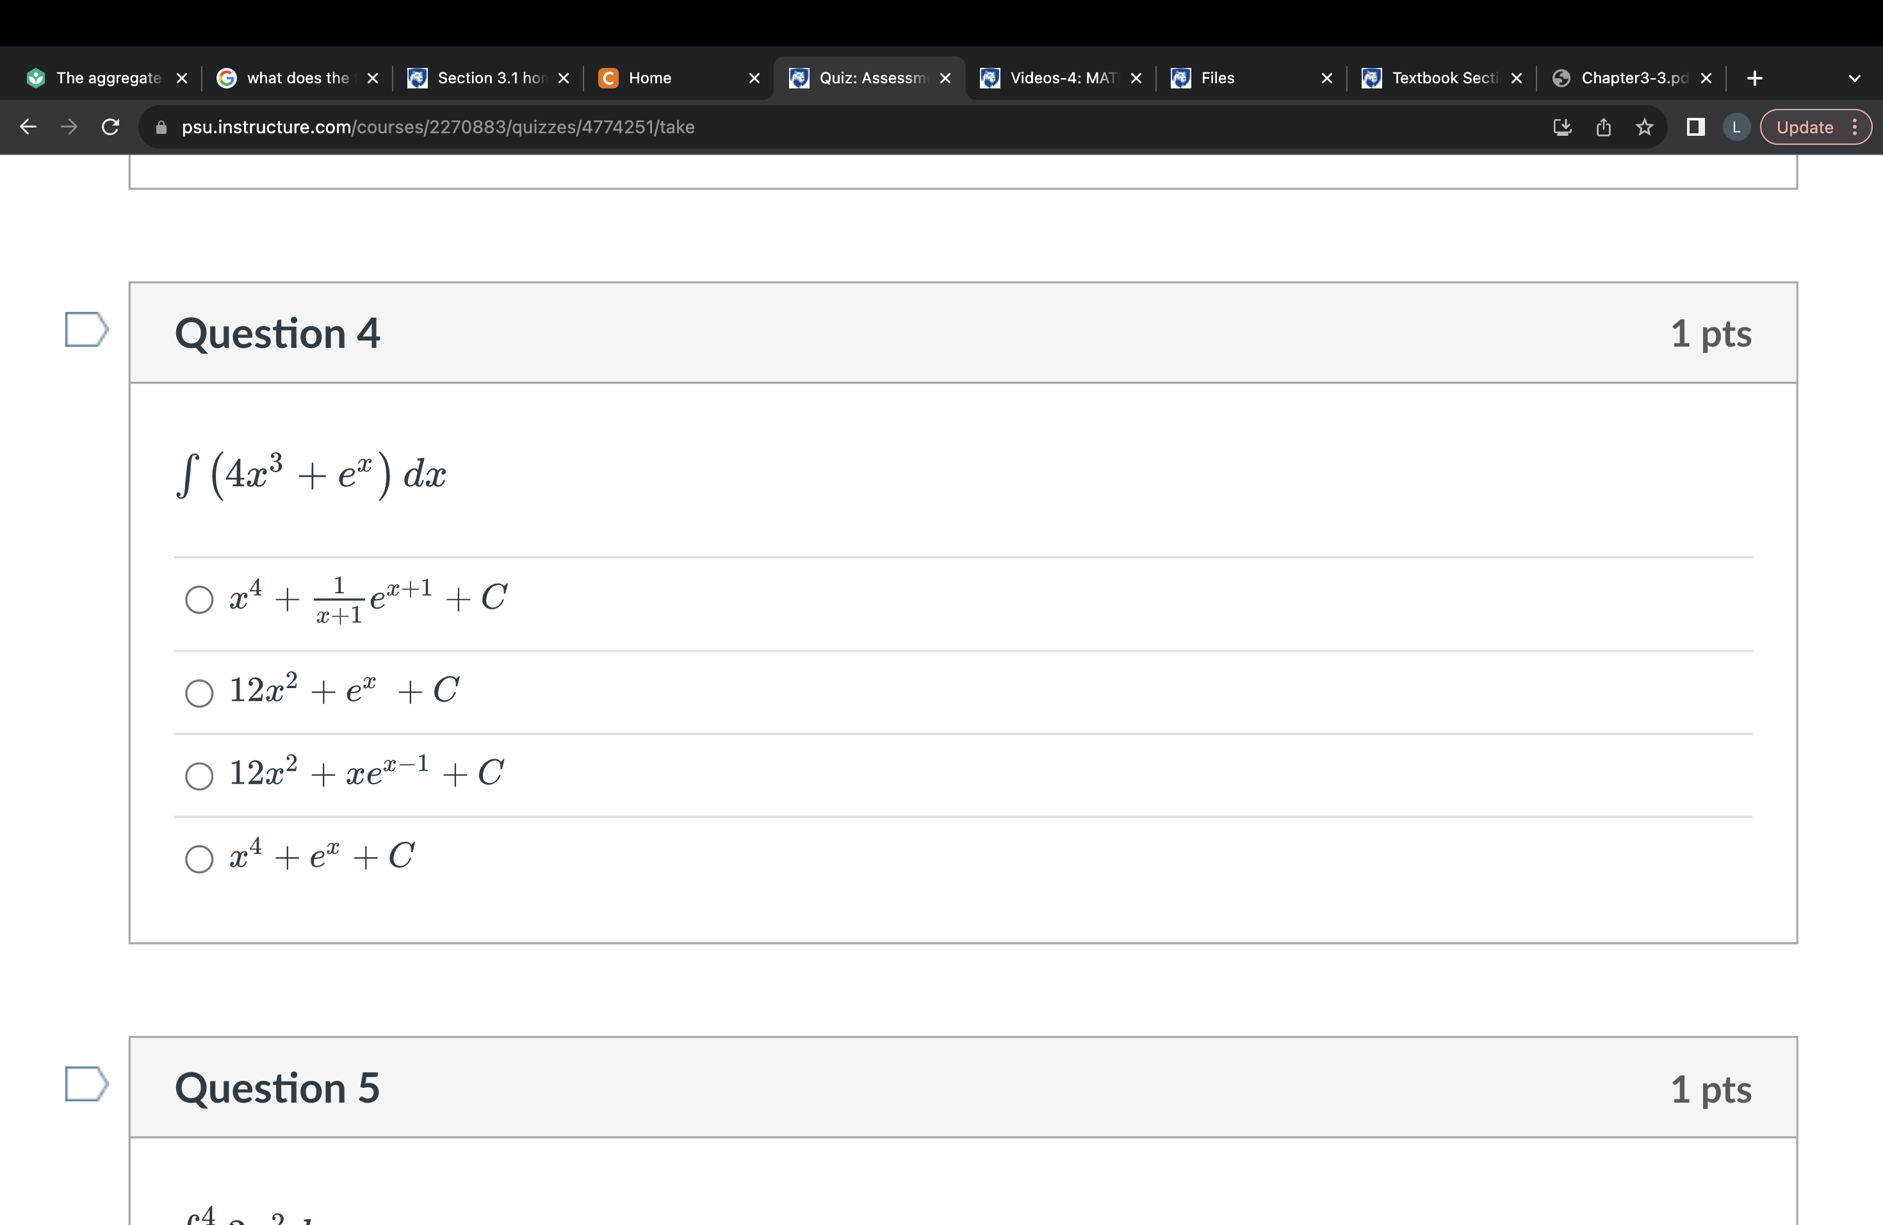This screenshot has width=1883, height=1225.
Task: Close the Chapter3-3.pdf tab
Action: (1706, 78)
